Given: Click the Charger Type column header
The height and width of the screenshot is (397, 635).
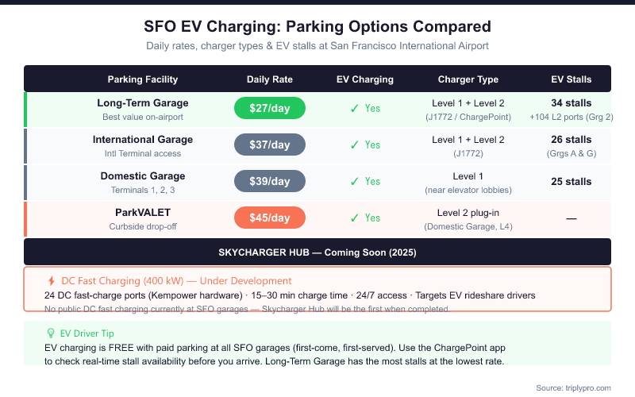Looking at the screenshot, I should [468, 79].
